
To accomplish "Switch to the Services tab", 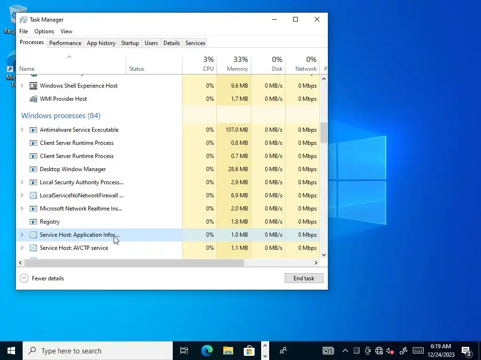I will 195,43.
